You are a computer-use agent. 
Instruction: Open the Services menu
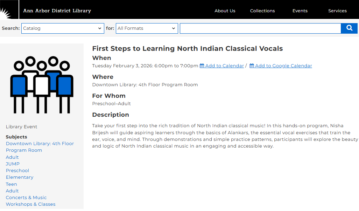click(337, 11)
